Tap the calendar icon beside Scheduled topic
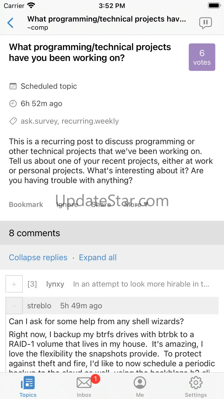The height and width of the screenshot is (399, 224). click(x=13, y=86)
